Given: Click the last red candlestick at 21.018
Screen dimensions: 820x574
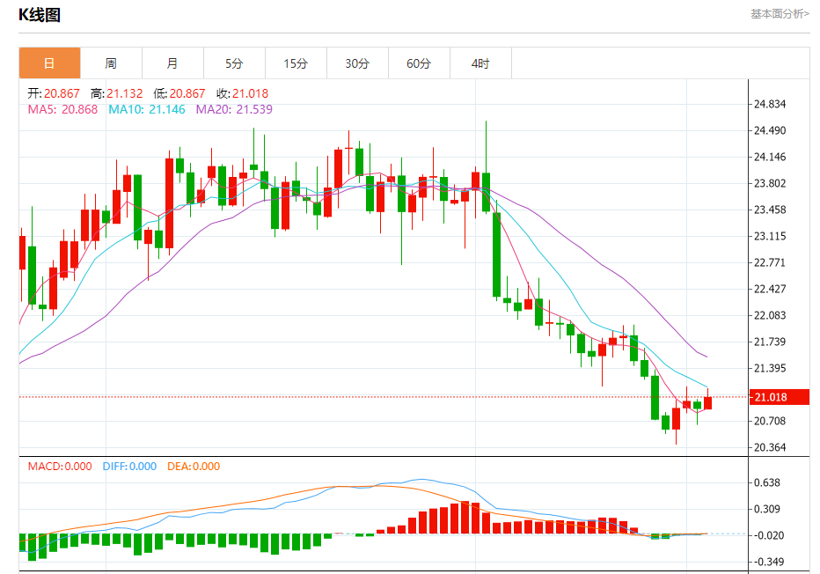Looking at the screenshot, I should pos(708,403).
